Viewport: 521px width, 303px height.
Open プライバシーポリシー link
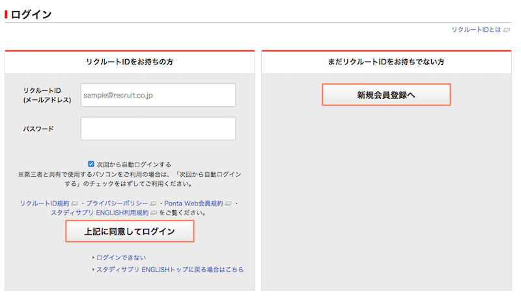tap(117, 204)
